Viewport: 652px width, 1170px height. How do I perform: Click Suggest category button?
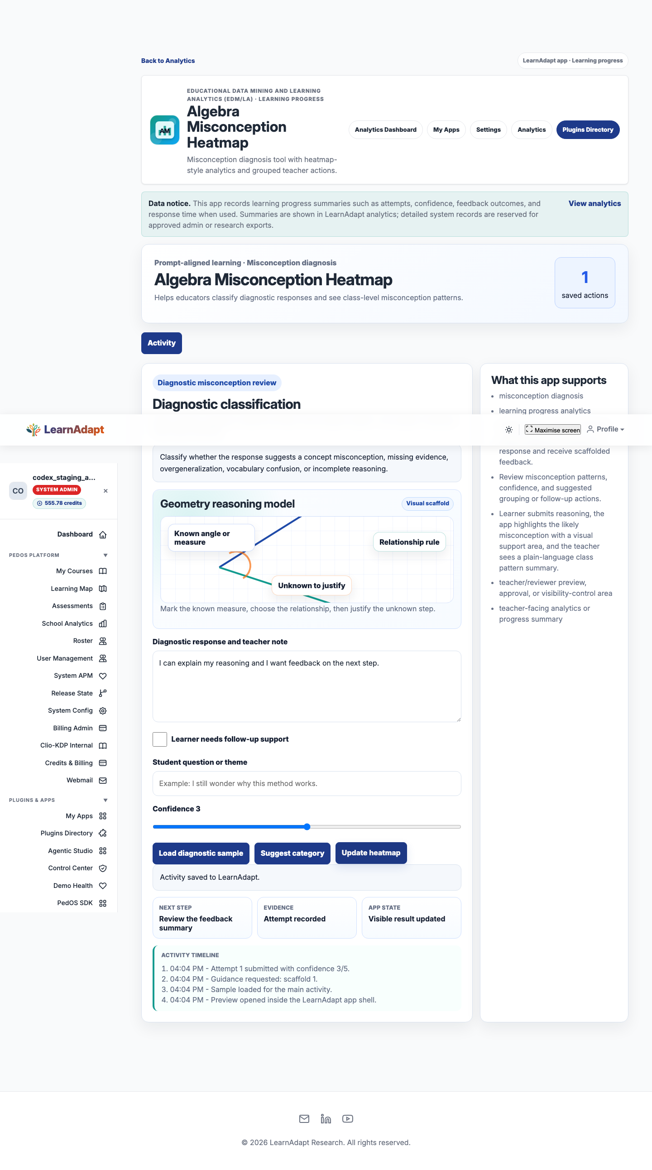click(x=292, y=854)
